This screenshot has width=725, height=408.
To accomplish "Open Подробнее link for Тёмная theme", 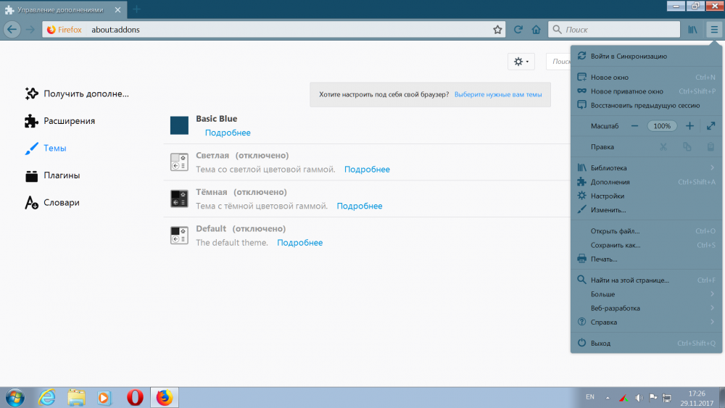I will click(x=360, y=206).
